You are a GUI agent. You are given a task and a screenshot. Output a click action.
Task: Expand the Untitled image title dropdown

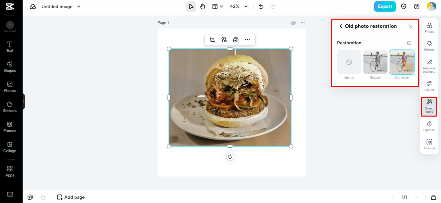coord(79,7)
